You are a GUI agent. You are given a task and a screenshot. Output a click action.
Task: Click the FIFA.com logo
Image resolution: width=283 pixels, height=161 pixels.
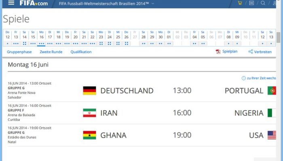click(34, 3)
